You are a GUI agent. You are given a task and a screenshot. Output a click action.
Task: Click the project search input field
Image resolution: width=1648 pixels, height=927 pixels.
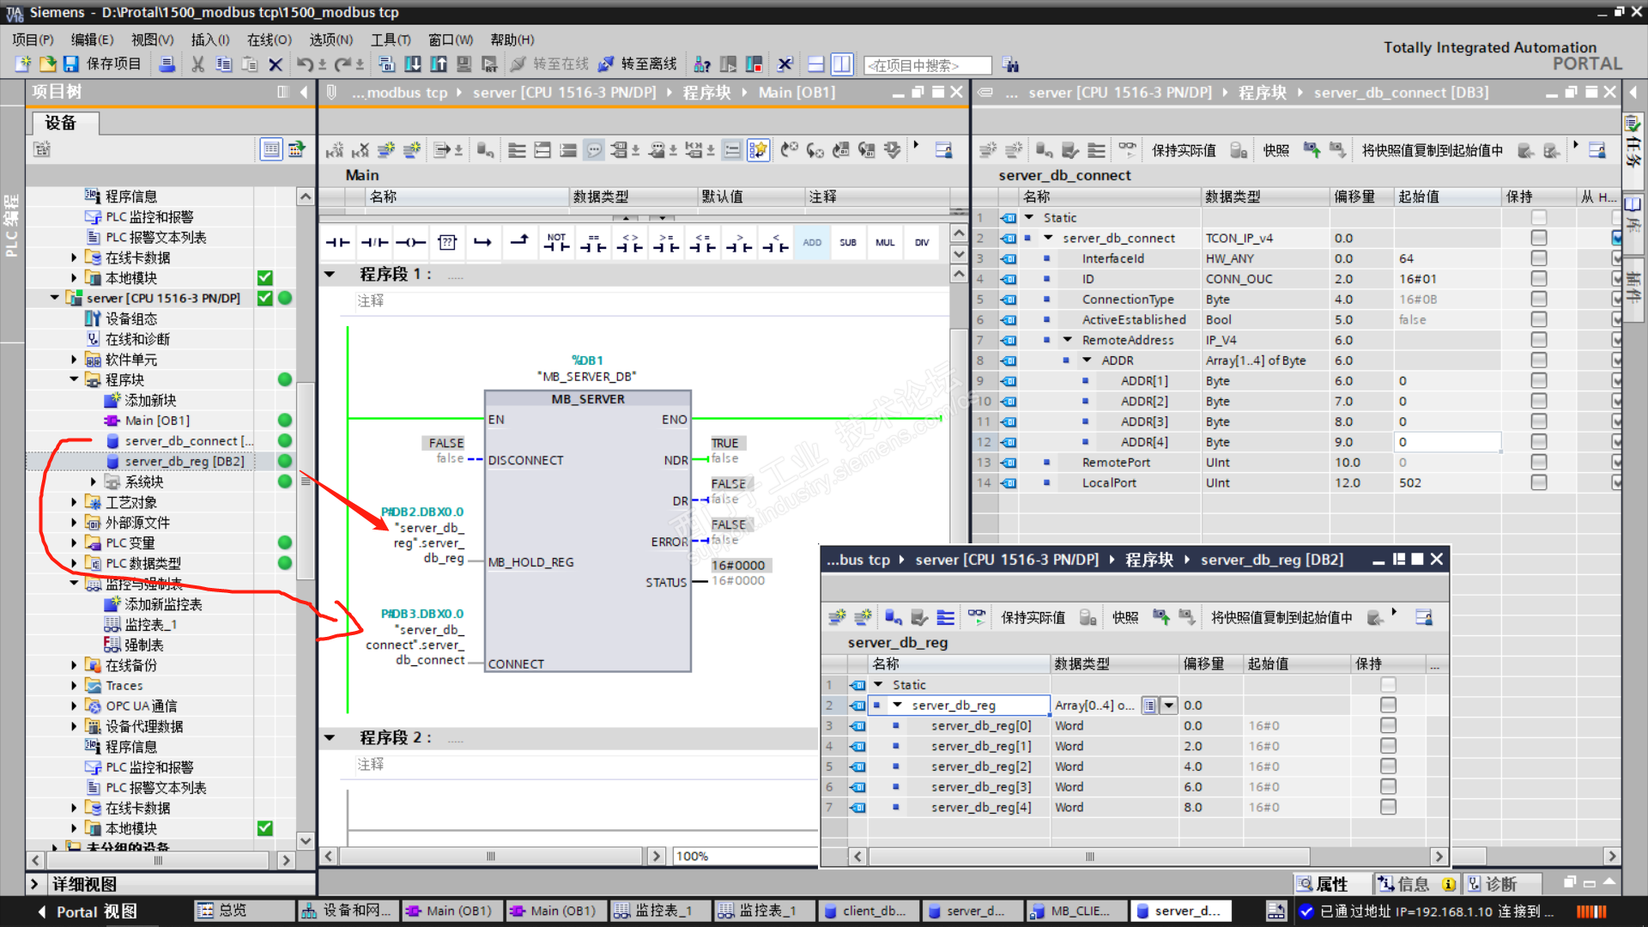(927, 65)
